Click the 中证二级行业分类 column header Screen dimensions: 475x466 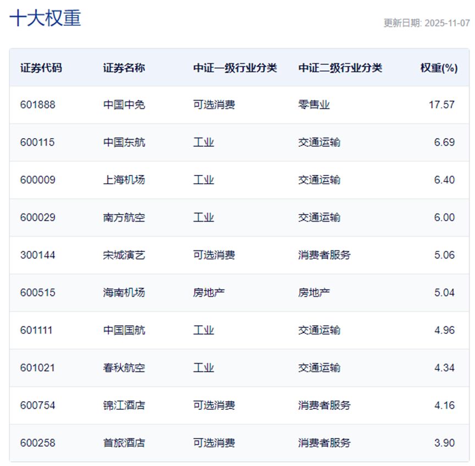point(340,68)
